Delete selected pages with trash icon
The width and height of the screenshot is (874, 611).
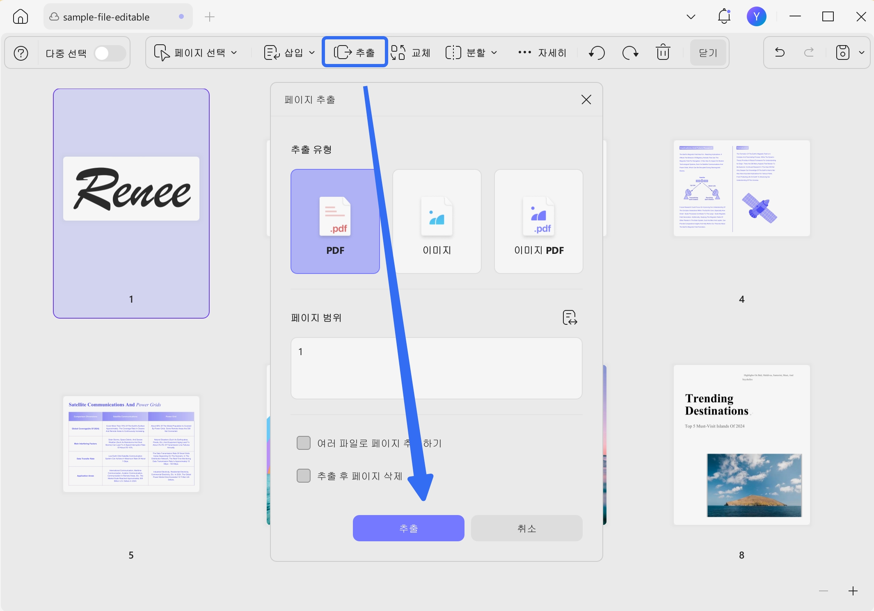pyautogui.click(x=663, y=52)
